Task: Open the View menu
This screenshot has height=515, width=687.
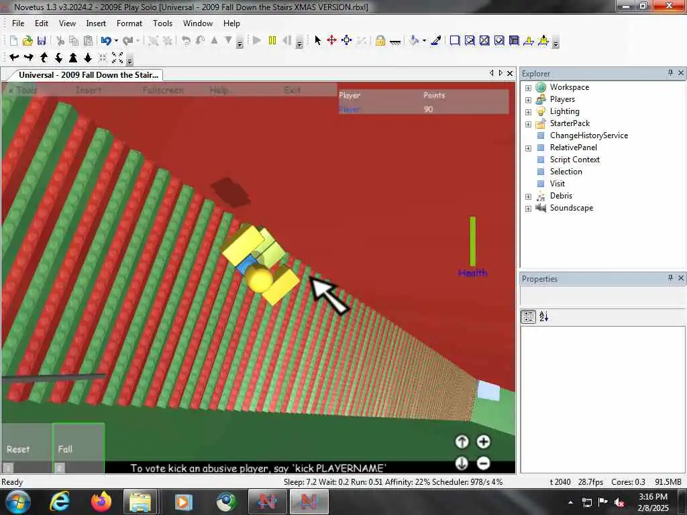Action: point(68,23)
